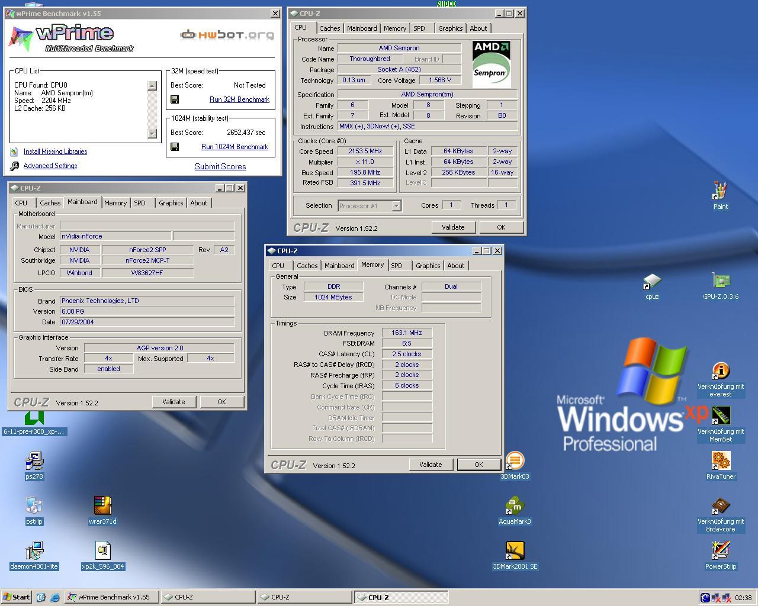Screen dimensions: 758x606
Task: Open the 3DMark2001 SE icon
Action: pos(515,551)
